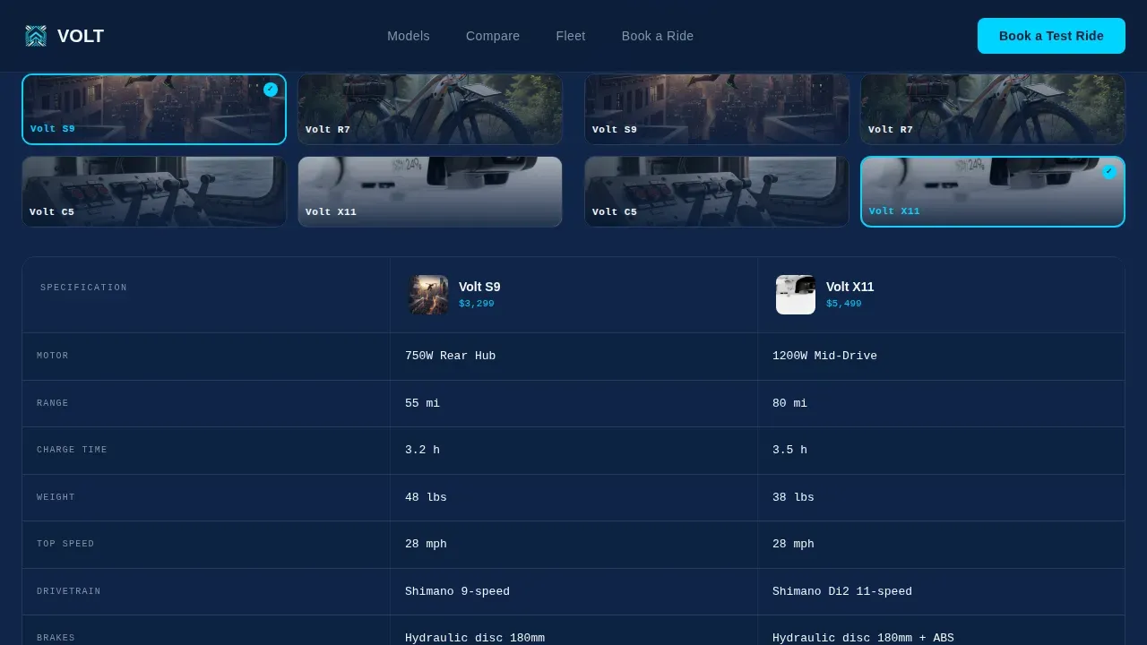Open the Models nav item

[409, 36]
